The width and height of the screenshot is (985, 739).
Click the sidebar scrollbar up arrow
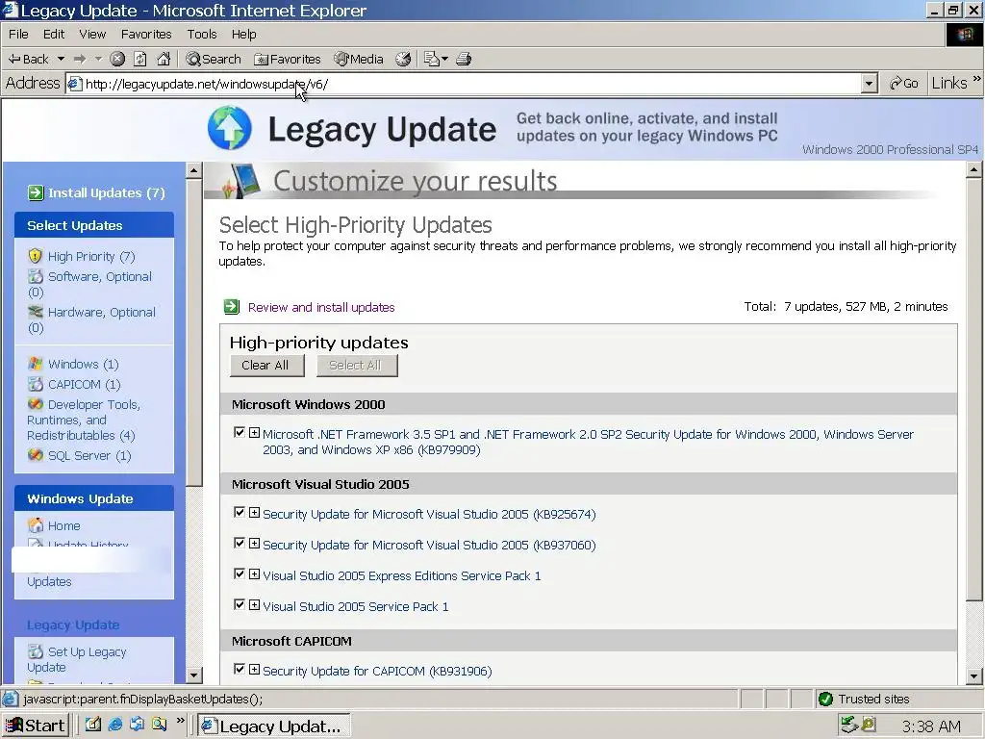coord(193,169)
